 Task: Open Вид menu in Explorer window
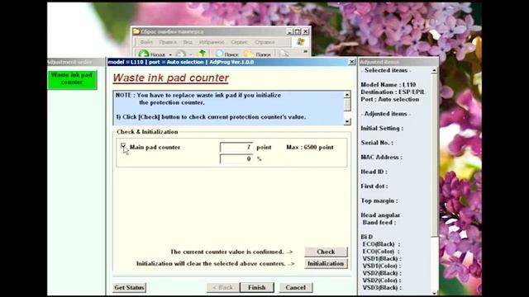pos(188,42)
